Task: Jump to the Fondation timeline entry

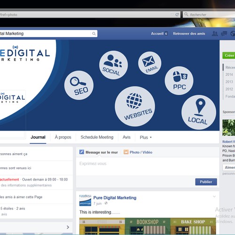Action: click(x=230, y=96)
